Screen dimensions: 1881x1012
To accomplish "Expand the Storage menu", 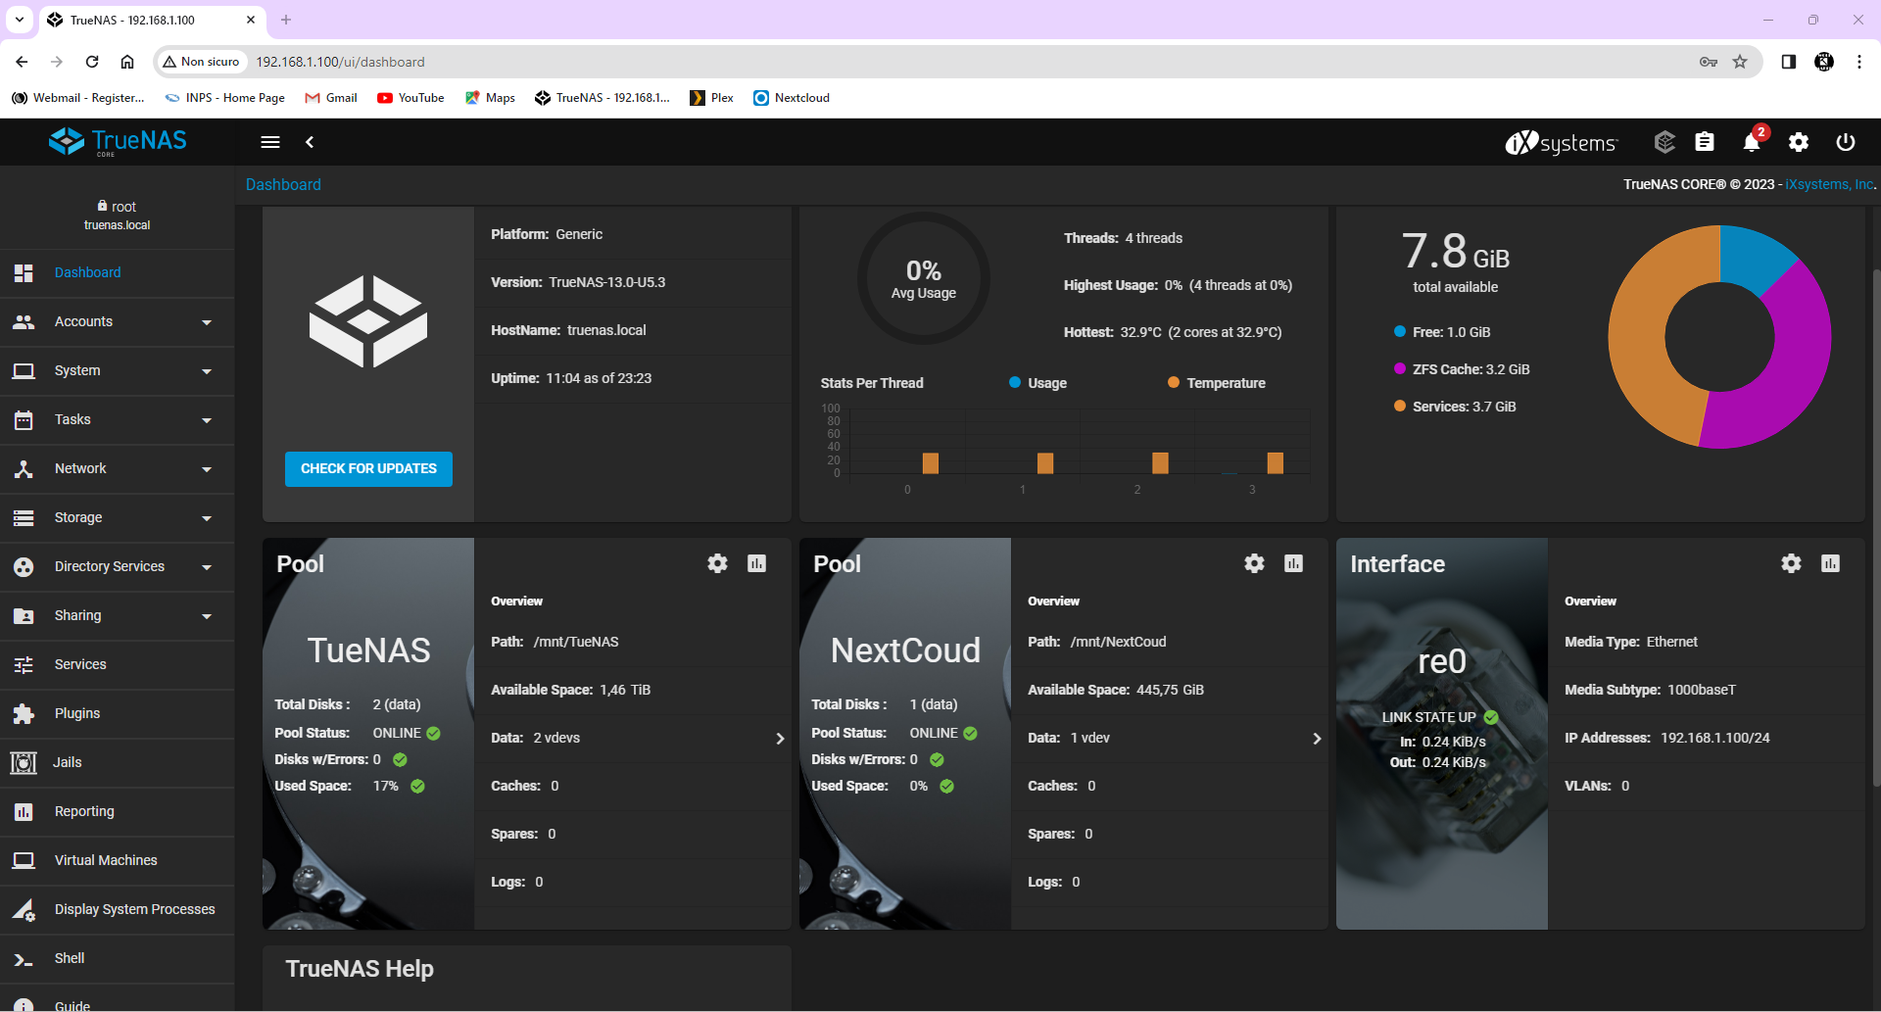I will (x=118, y=518).
